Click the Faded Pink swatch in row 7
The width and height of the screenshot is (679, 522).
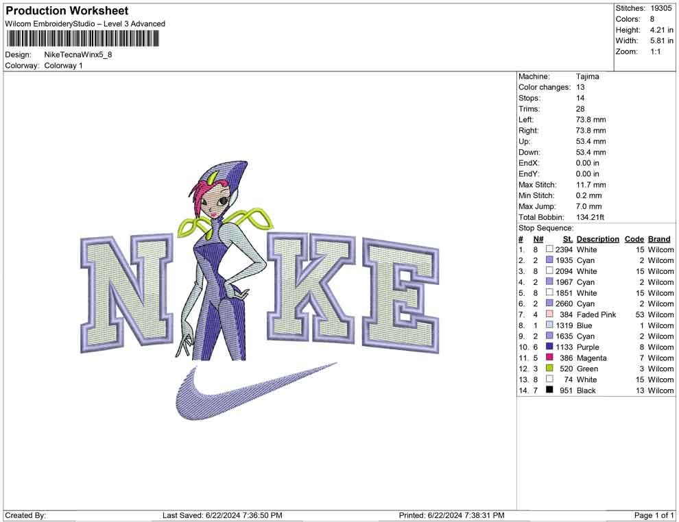click(549, 314)
